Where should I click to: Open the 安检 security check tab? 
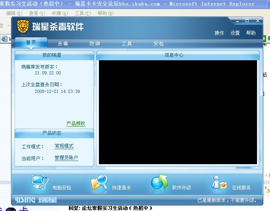(158, 44)
